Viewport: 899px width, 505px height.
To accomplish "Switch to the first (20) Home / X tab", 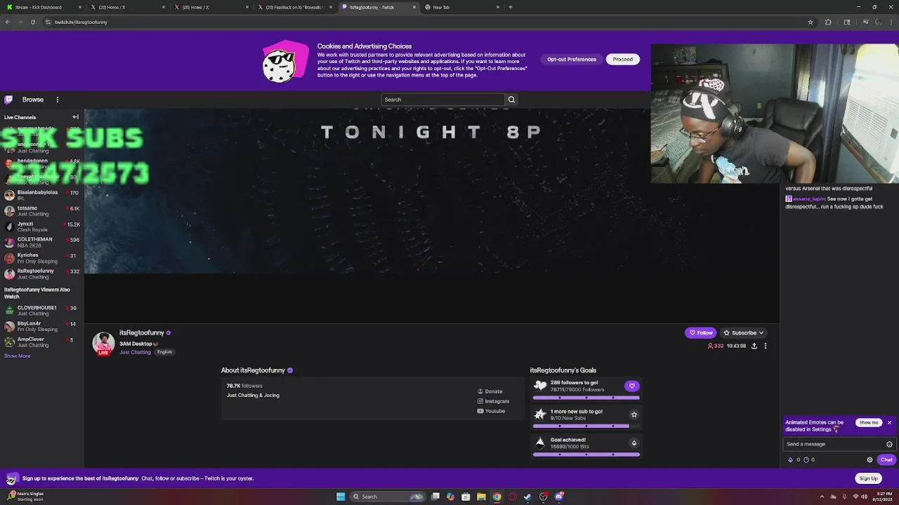I will (127, 7).
